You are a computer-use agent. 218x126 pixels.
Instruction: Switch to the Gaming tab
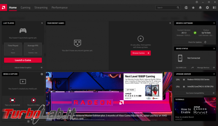pyautogui.click(x=25, y=8)
